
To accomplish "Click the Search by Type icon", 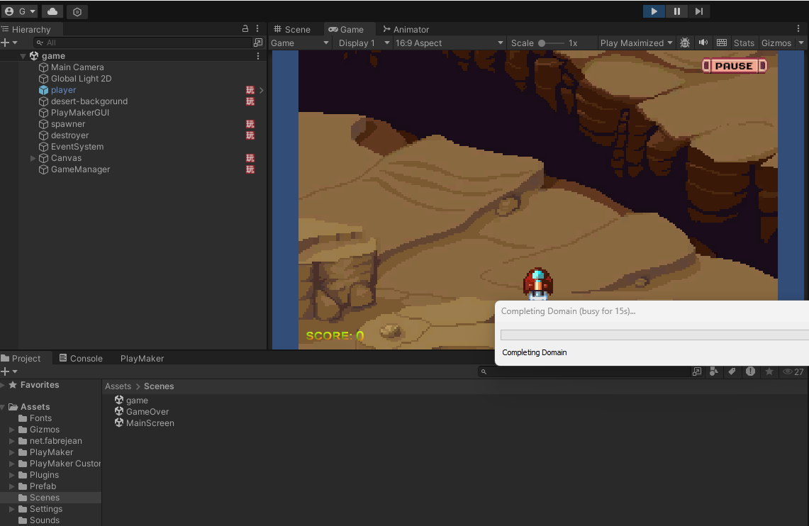I will [713, 371].
